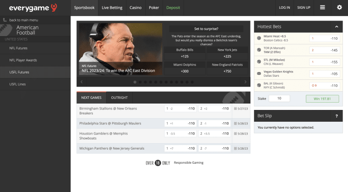Select Philadelphia Stars +1 odds
348x192 pixels.
click(180, 123)
